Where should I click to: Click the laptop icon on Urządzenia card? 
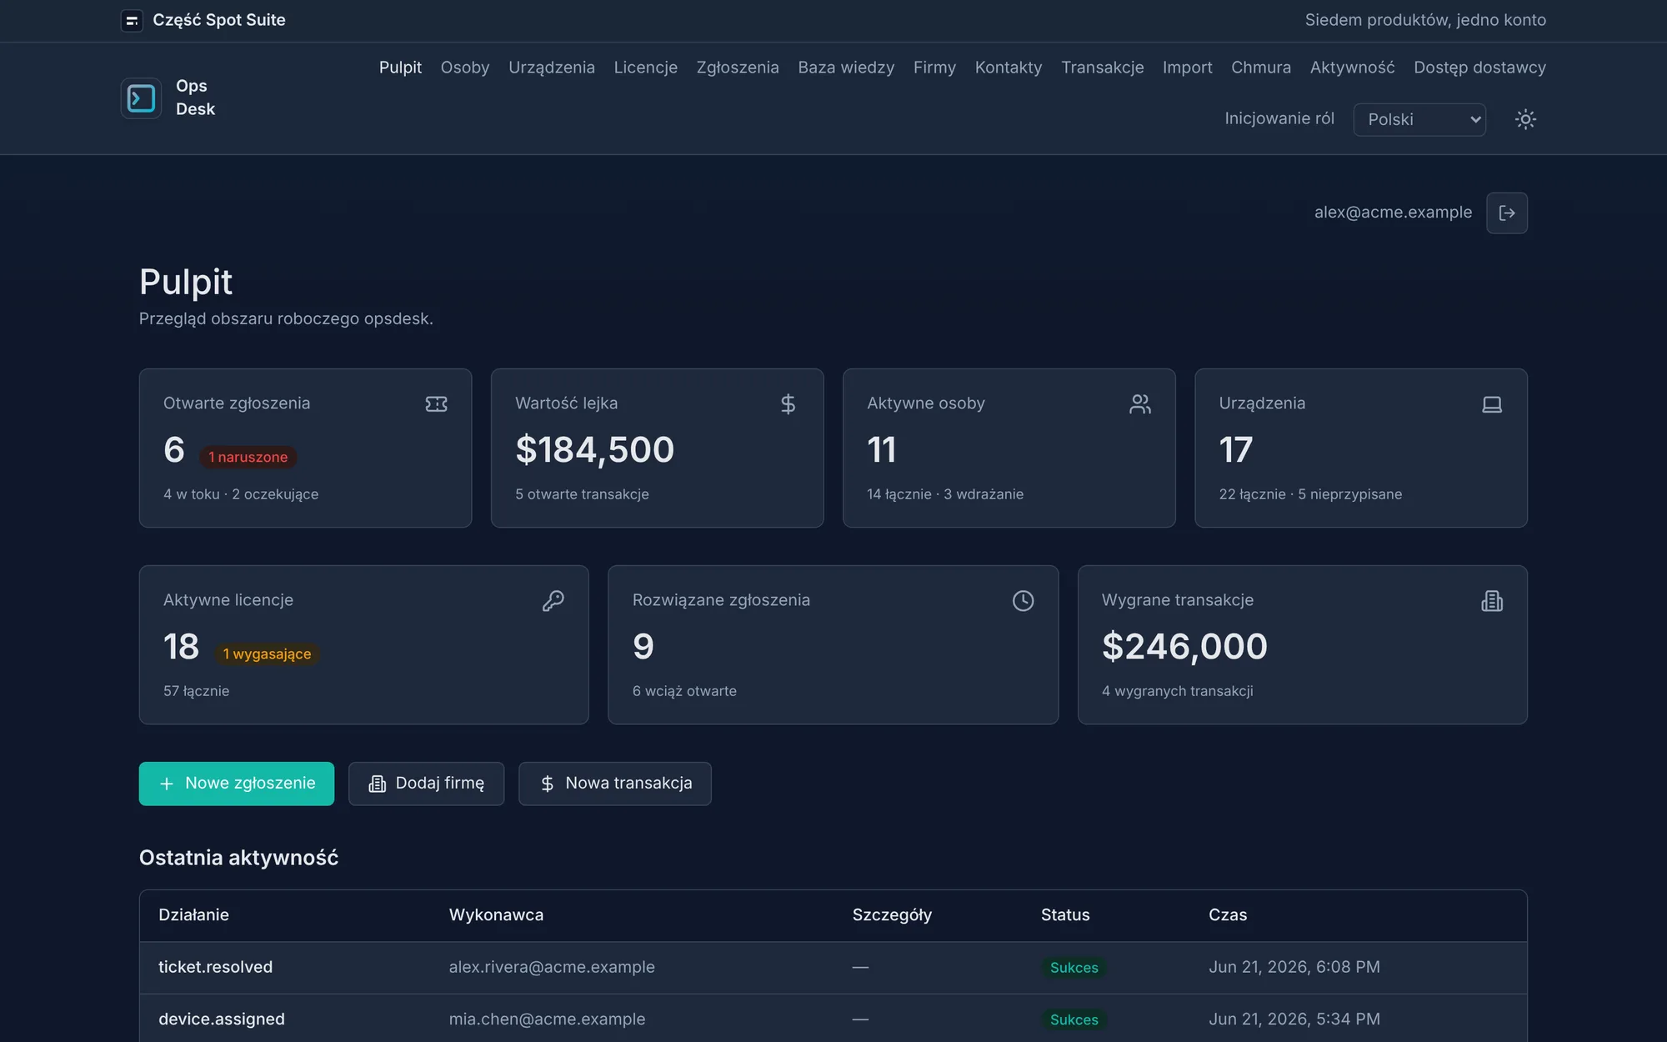click(1492, 404)
